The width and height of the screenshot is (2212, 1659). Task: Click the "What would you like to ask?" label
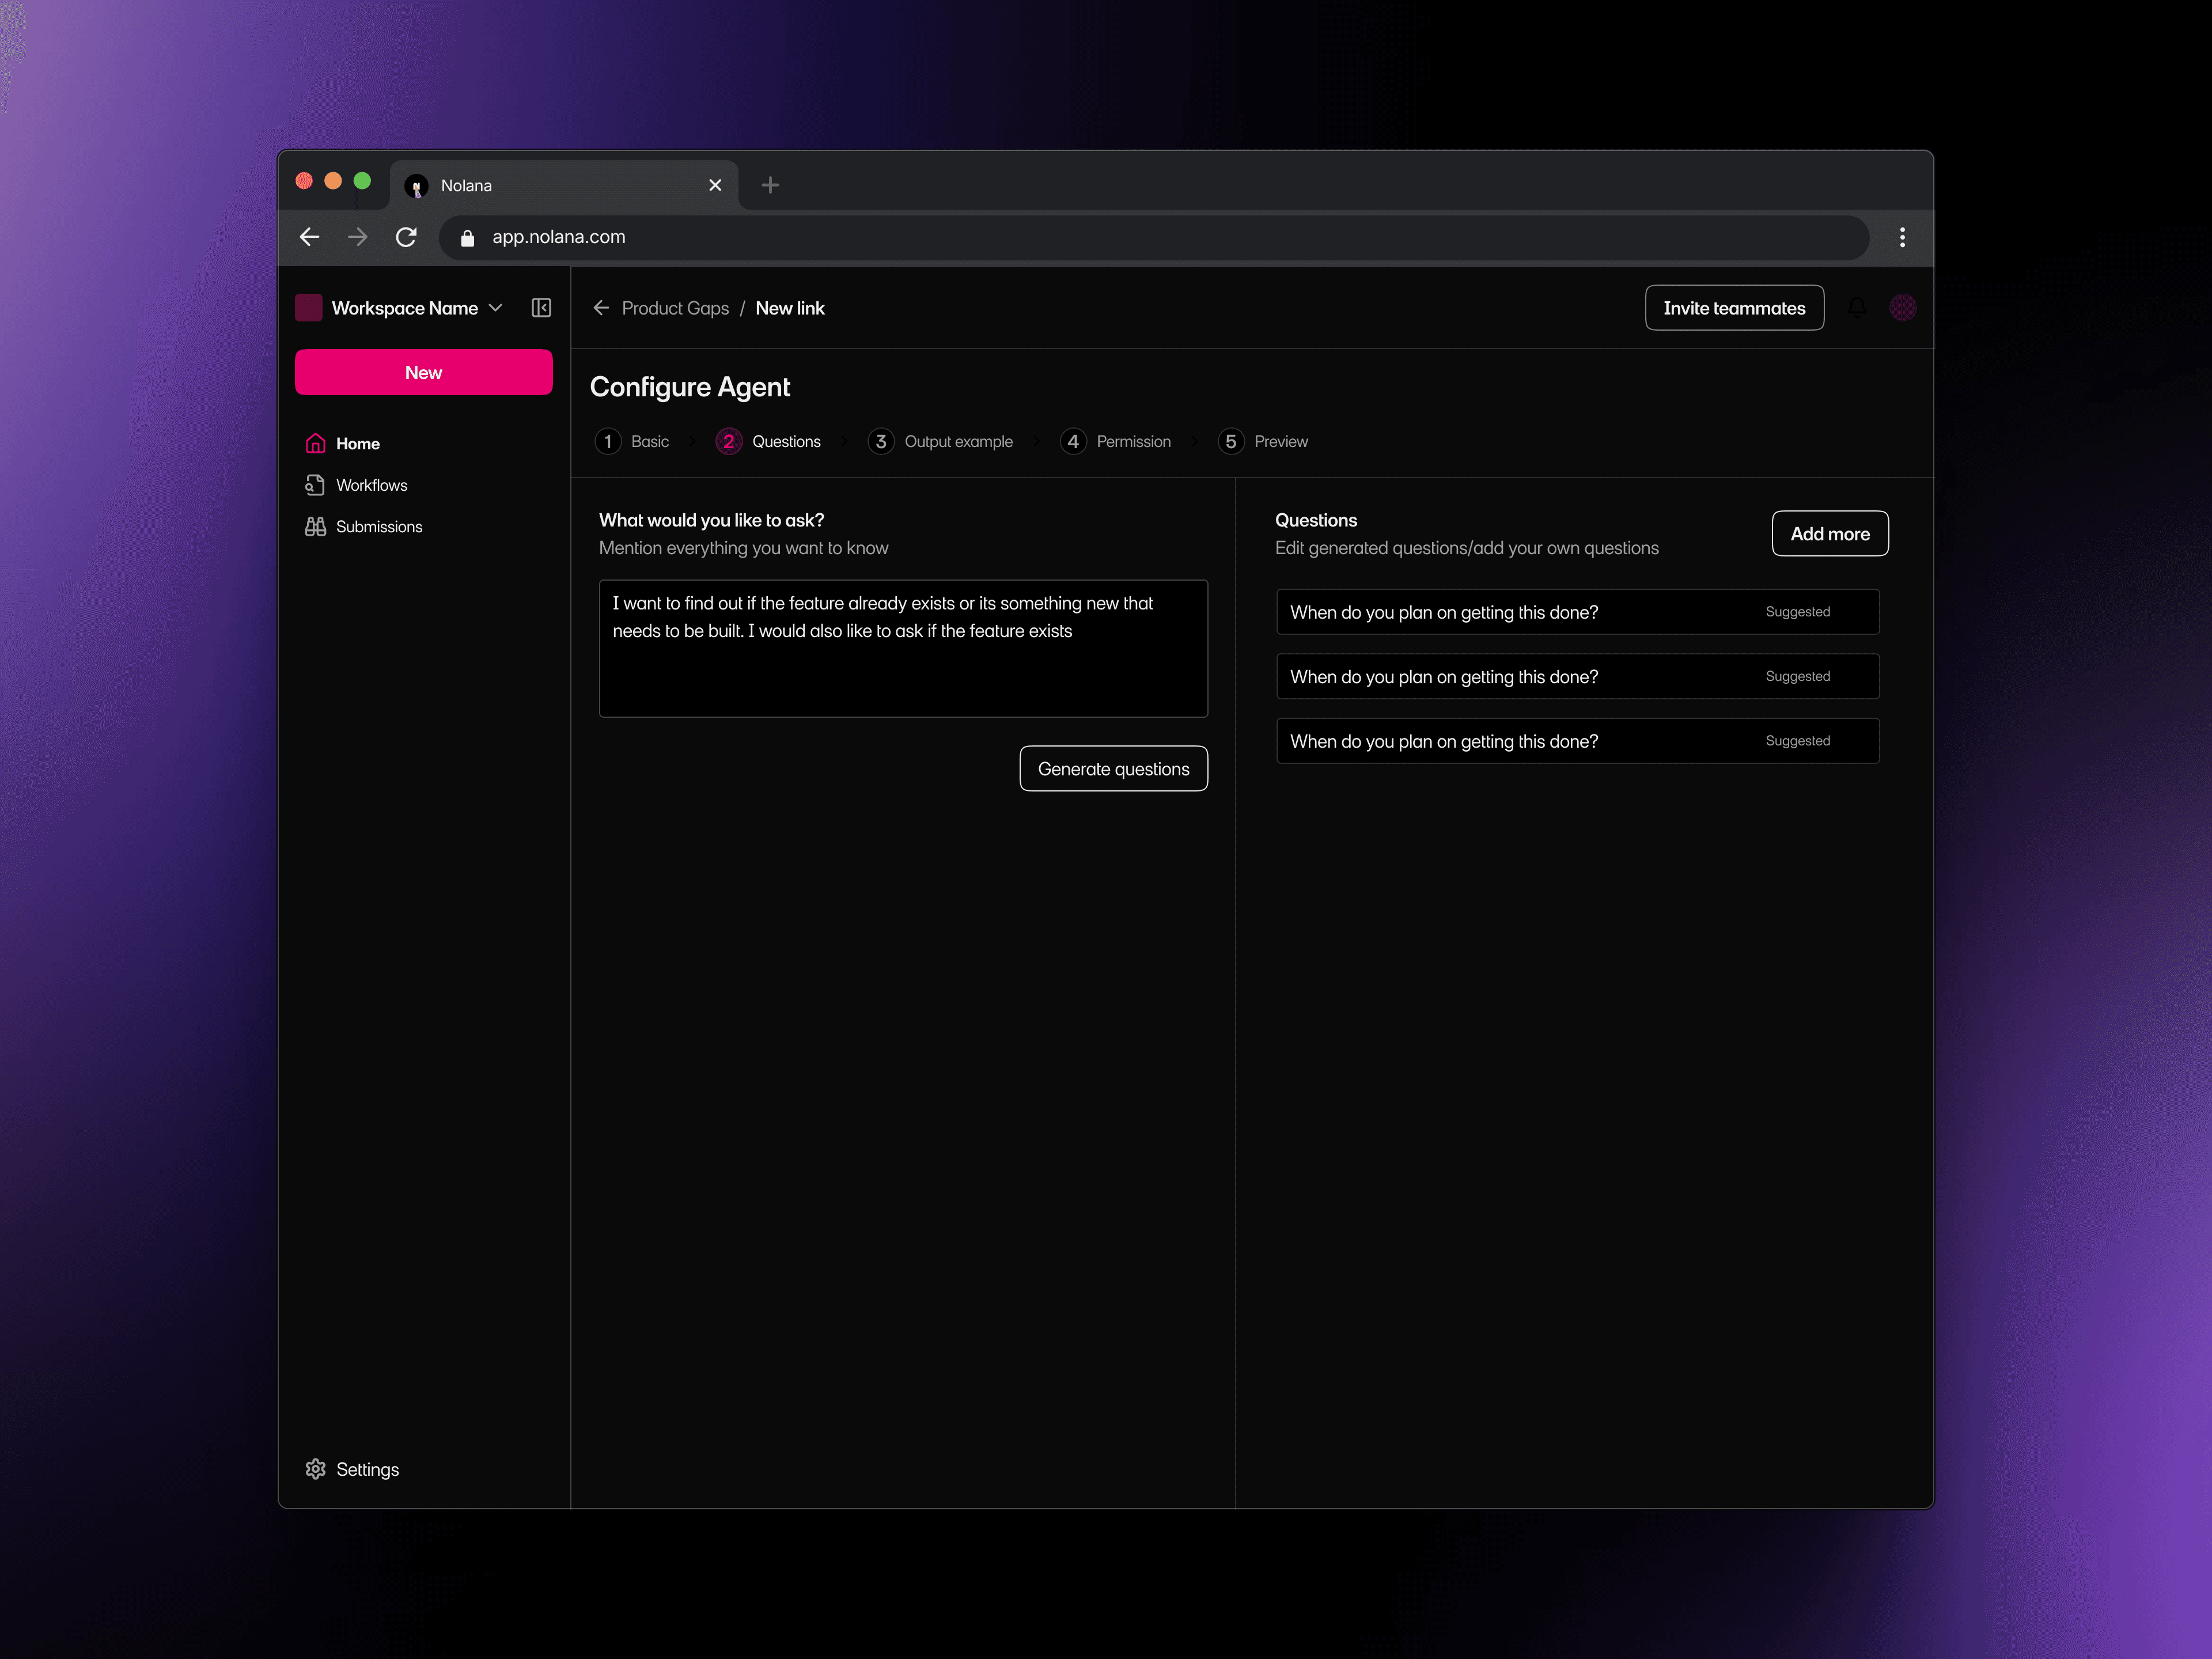point(711,520)
